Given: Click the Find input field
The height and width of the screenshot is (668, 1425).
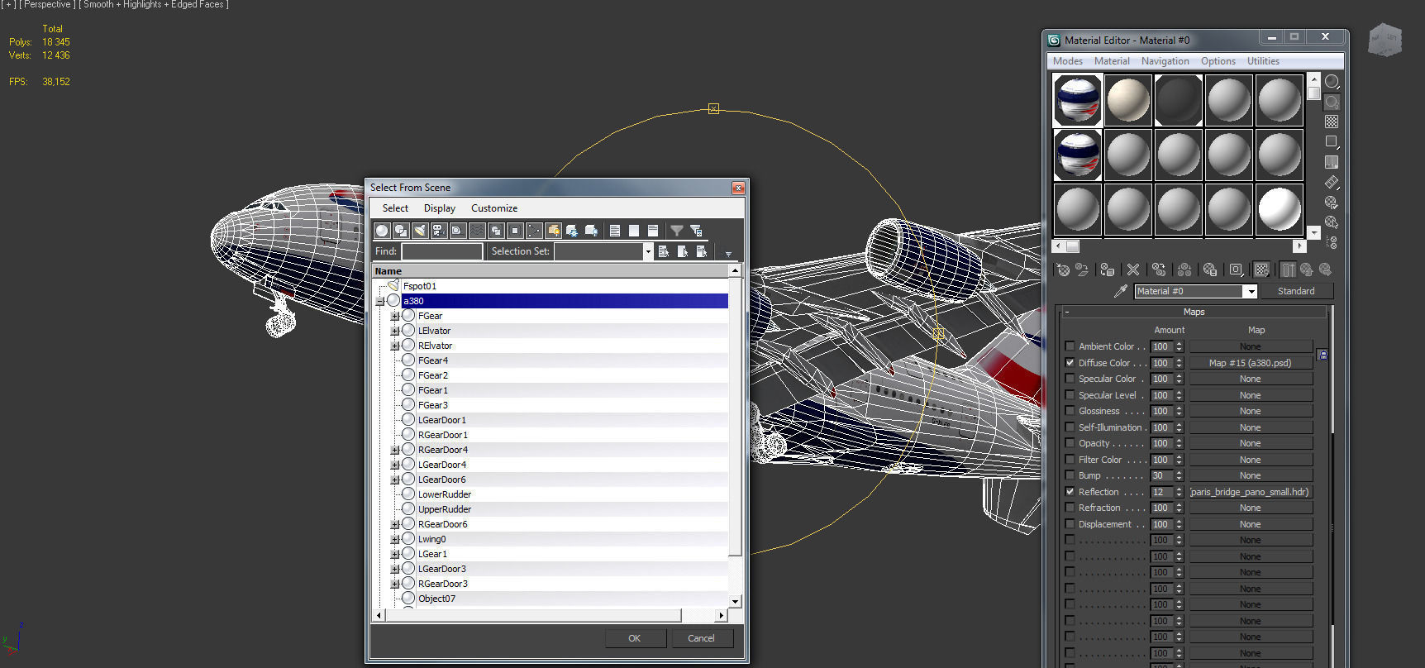Looking at the screenshot, I should click(441, 251).
